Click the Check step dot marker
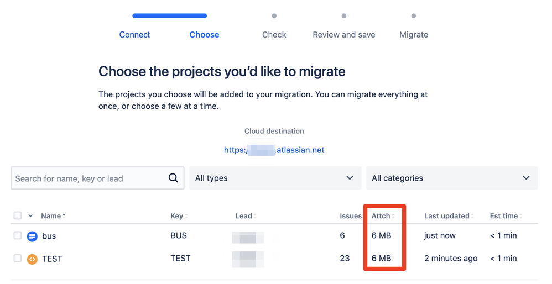The width and height of the screenshot is (552, 284). (274, 16)
